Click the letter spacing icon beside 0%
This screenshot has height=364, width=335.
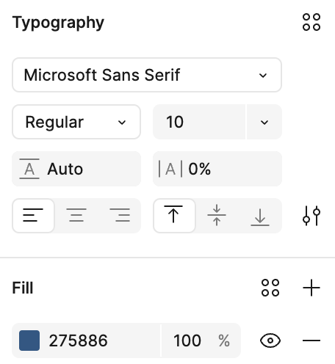170,169
